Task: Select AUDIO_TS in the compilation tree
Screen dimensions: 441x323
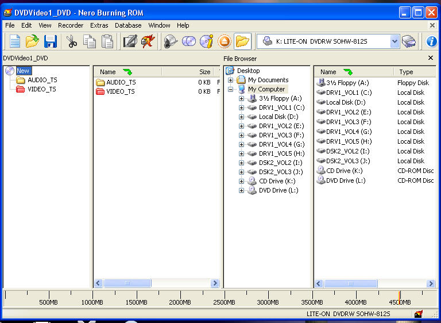Action: coord(42,80)
